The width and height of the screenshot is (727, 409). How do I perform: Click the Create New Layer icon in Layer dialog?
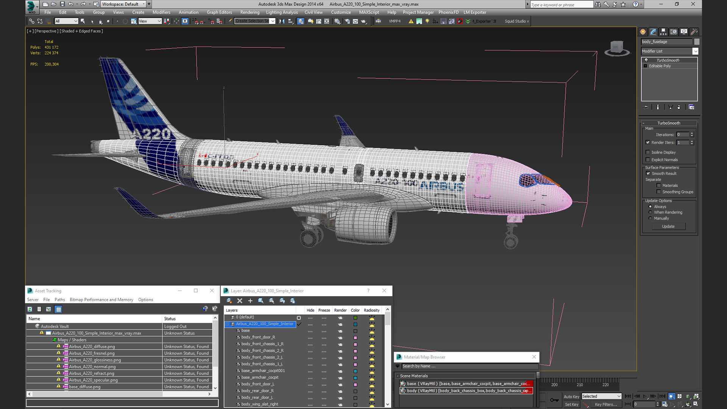pyautogui.click(x=229, y=301)
